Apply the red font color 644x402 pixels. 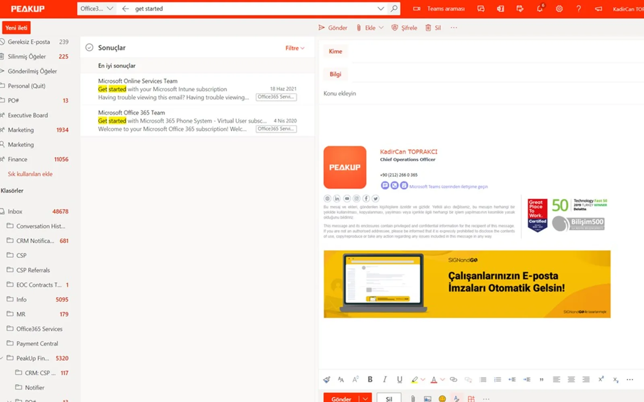pos(434,379)
